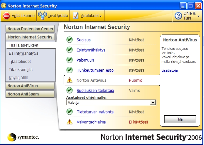The height and width of the screenshot is (145, 204).
Task: Expand the Norton AntiVirus sidebar section
Action: tap(30, 86)
